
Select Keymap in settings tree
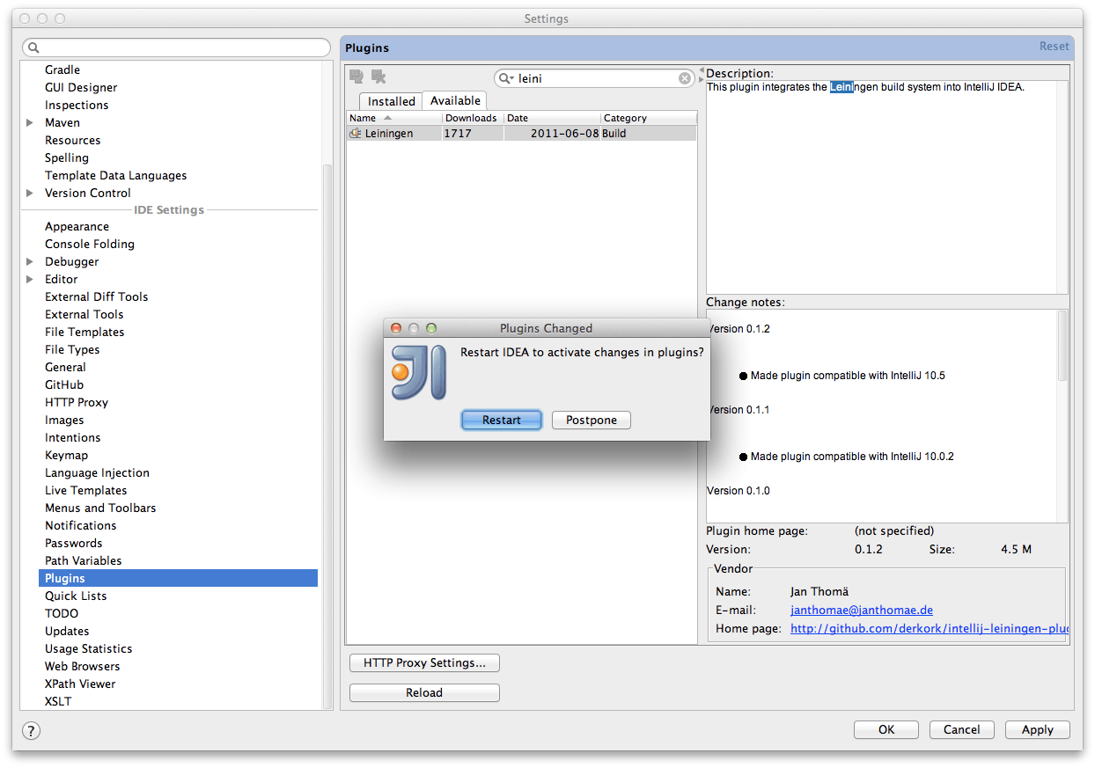point(66,455)
